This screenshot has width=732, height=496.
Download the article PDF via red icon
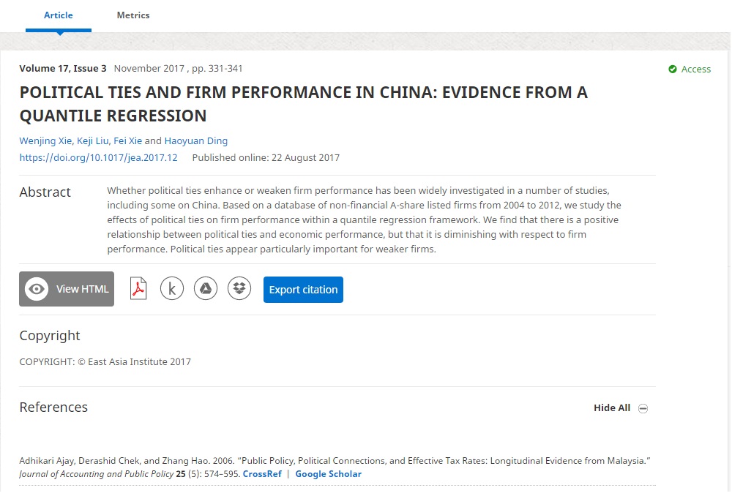tap(138, 289)
